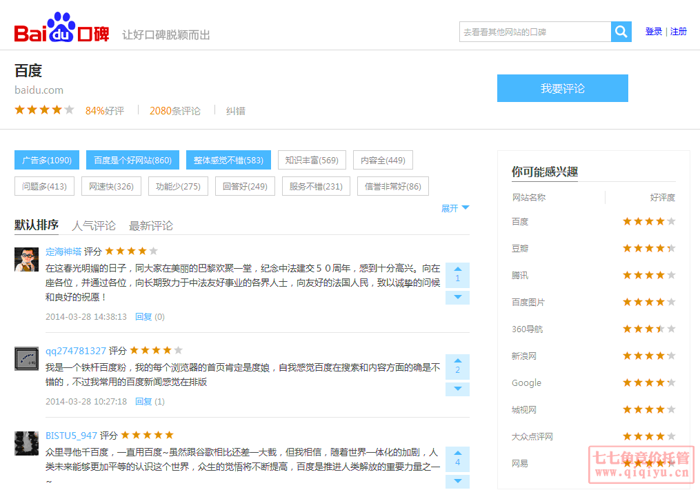Image resolution: width=700 pixels, height=490 pixels.
Task: Click qq274781327 review star score
Action: tap(157, 350)
